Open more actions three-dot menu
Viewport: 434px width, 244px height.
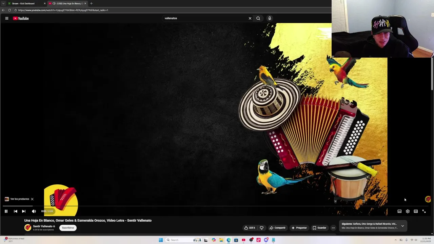tap(333, 228)
